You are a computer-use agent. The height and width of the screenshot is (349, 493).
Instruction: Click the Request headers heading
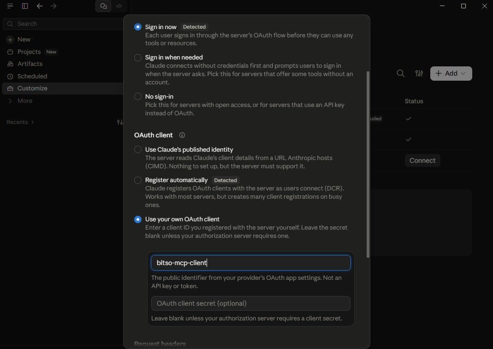click(160, 343)
